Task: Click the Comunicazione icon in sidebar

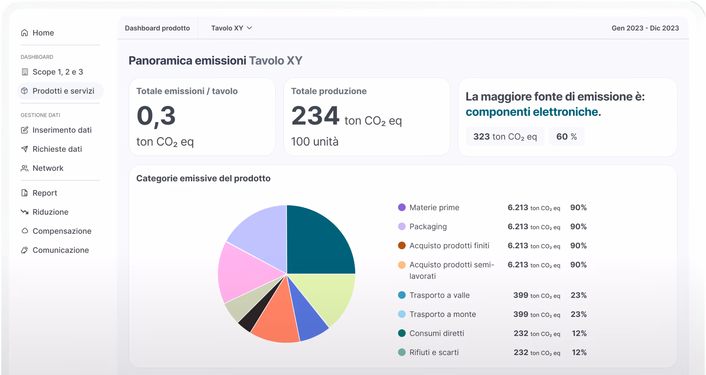Action: click(x=25, y=250)
